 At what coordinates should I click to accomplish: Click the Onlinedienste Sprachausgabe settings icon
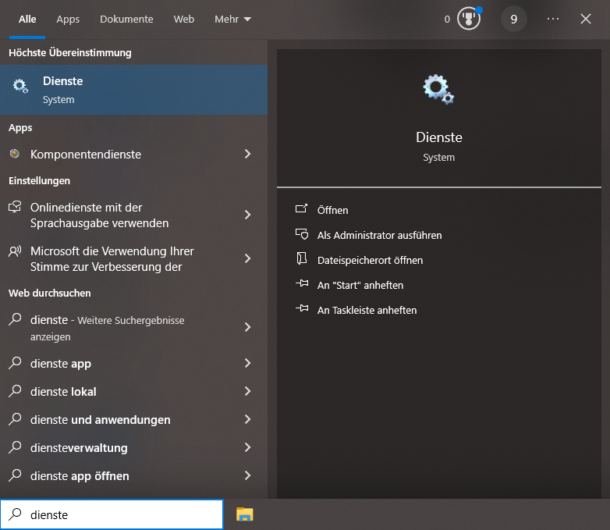pyautogui.click(x=15, y=208)
